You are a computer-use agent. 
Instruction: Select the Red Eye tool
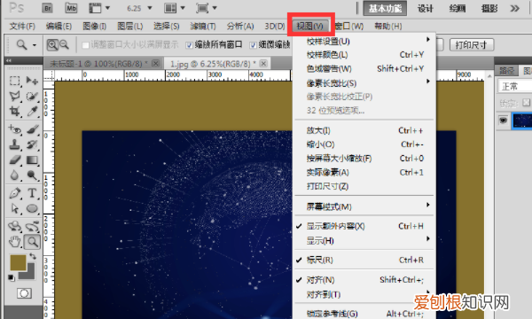[14, 129]
